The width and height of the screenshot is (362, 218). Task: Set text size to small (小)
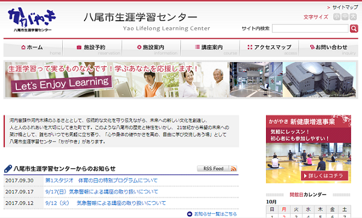pos(337,17)
